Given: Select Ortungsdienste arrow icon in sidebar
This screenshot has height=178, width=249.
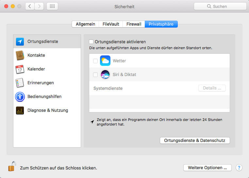Looking at the screenshot, I should click(x=20, y=42).
